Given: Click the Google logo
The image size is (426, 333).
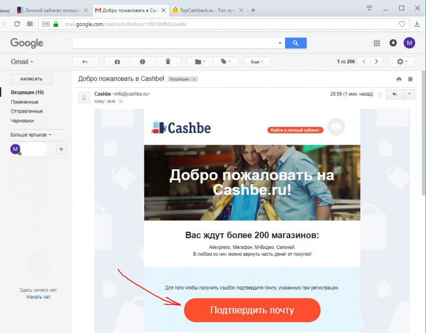Looking at the screenshot, I should click(x=27, y=43).
